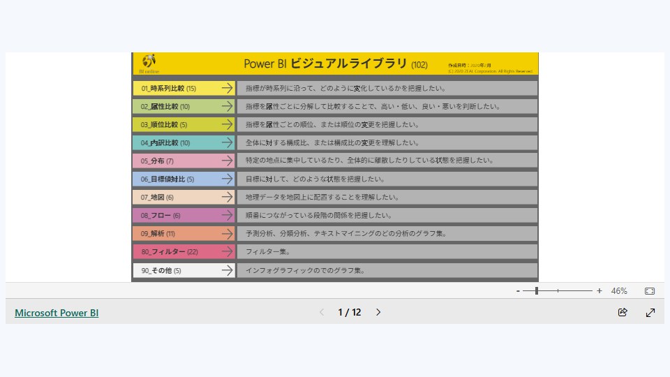The height and width of the screenshot is (377, 670).
Task: Enter full screen with diagonal arrows icon
Action: pyautogui.click(x=650, y=313)
